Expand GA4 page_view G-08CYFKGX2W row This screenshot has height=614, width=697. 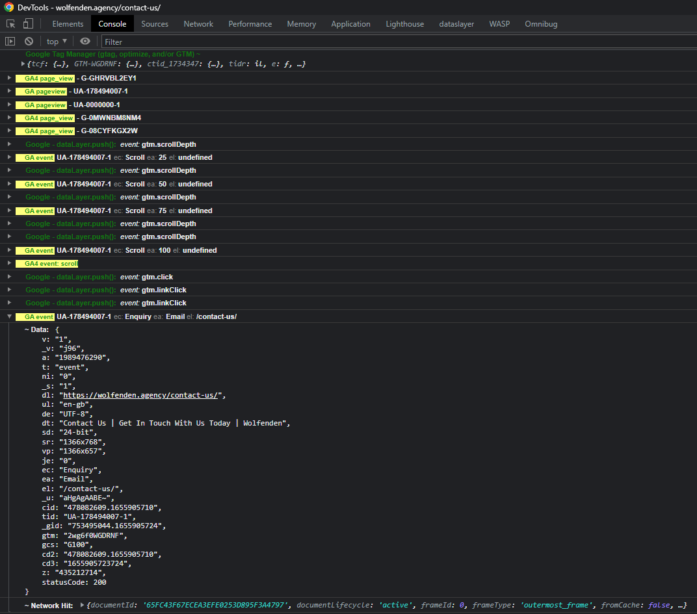(x=9, y=131)
